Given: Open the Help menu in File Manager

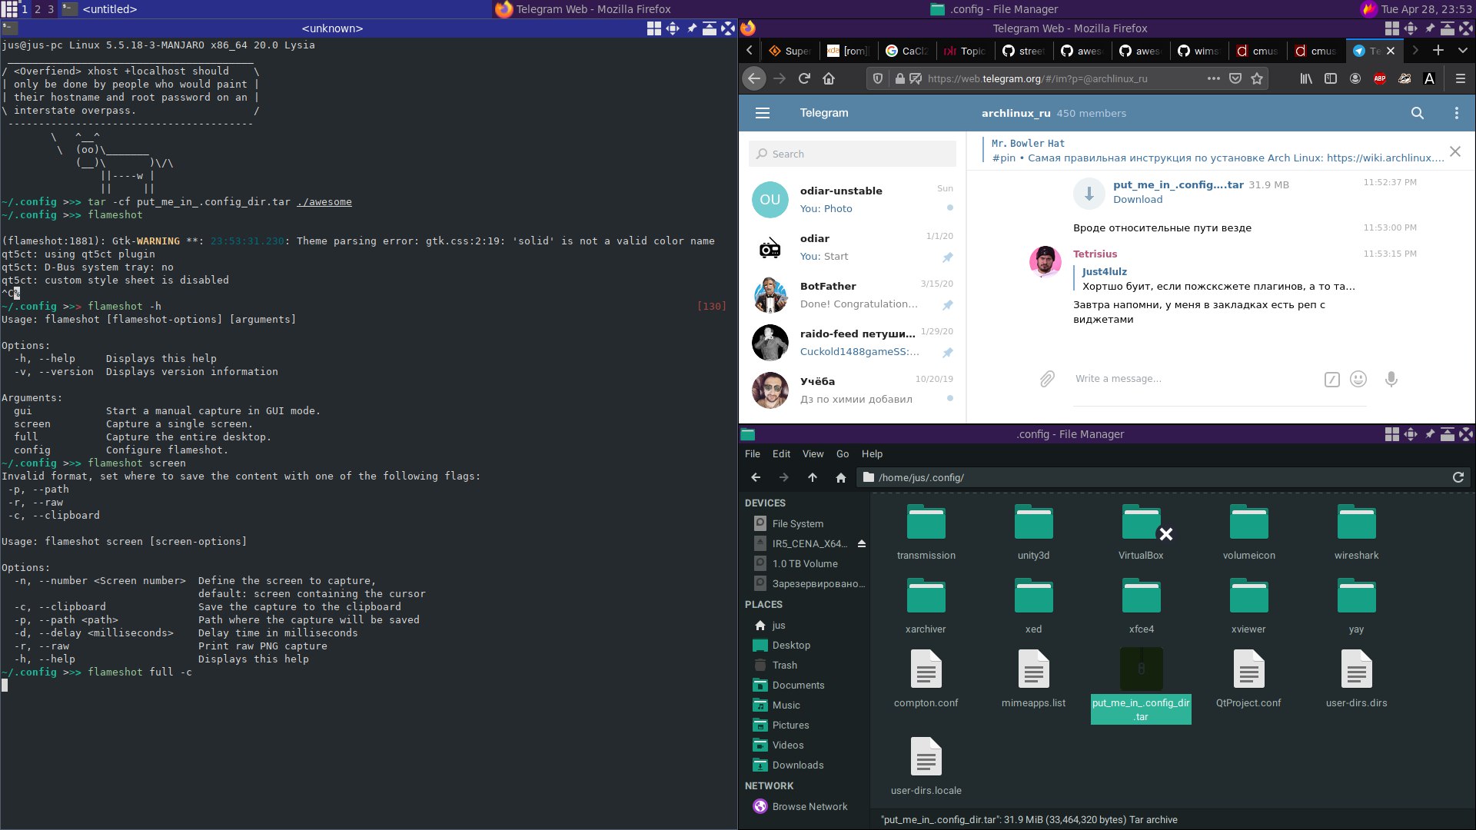Looking at the screenshot, I should click(872, 454).
